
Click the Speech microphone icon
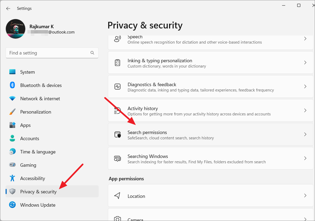(117, 39)
